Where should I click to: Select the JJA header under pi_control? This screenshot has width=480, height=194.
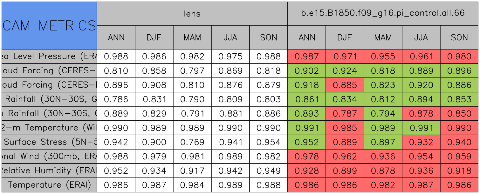(421, 37)
